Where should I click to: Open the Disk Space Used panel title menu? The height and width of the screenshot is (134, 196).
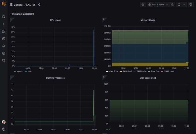point(148,78)
